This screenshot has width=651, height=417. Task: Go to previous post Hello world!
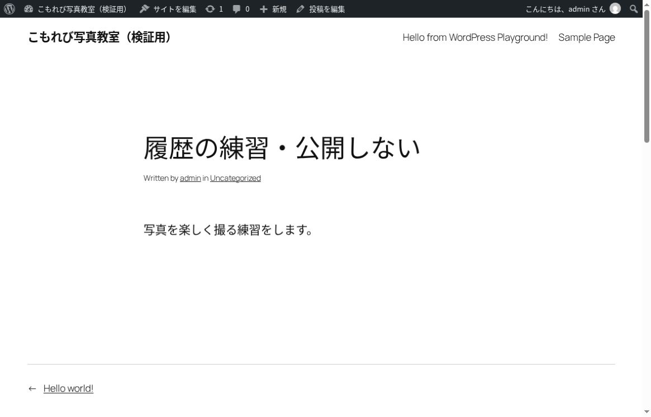[69, 389]
